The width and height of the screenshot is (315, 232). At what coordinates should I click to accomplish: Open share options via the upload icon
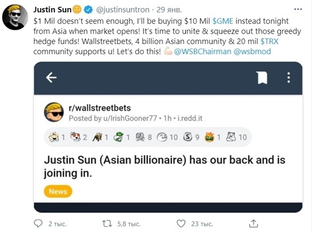pos(253,223)
